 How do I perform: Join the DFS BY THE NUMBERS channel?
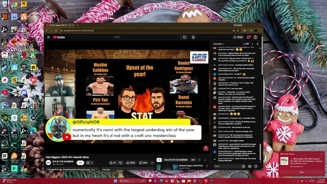point(80,163)
